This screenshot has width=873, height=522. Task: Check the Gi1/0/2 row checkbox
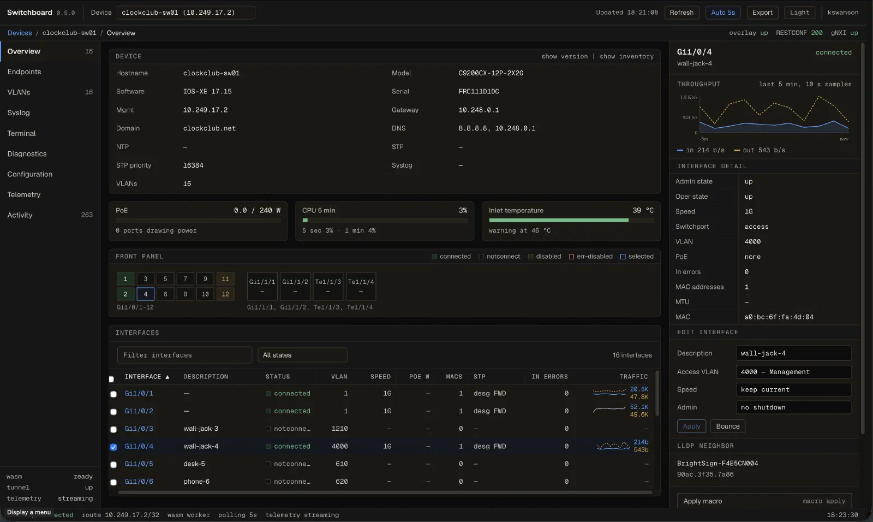[113, 412]
